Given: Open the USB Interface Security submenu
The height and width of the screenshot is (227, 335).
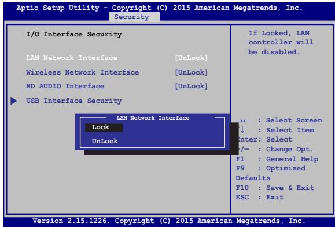Looking at the screenshot, I should pos(74,101).
